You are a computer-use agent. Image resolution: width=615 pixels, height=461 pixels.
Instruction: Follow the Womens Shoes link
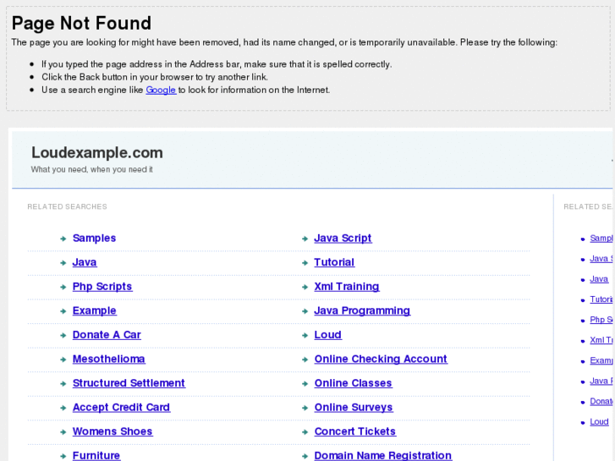pos(113,431)
